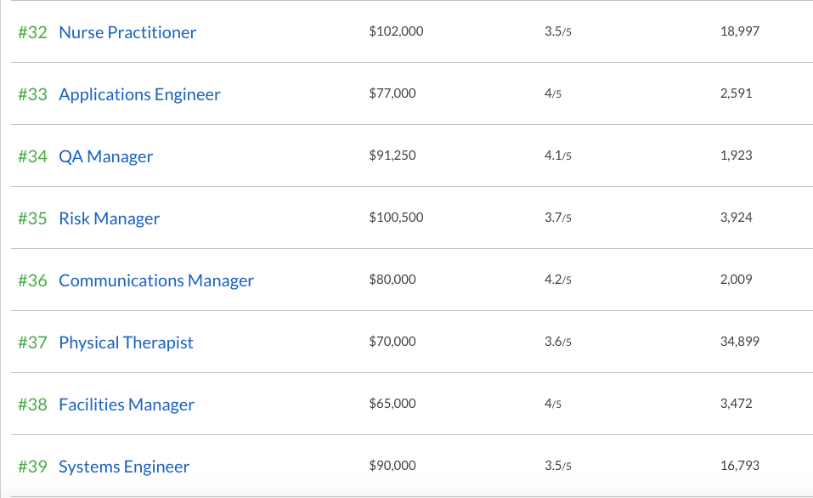Click the 16,793 openings for Systems Engineer
The image size is (813, 498).
(739, 466)
